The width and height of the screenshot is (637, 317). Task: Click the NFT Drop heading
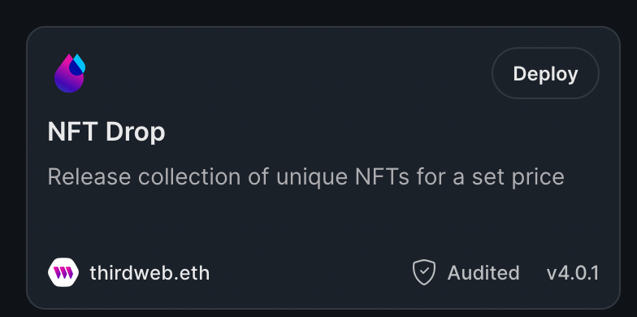(x=106, y=132)
